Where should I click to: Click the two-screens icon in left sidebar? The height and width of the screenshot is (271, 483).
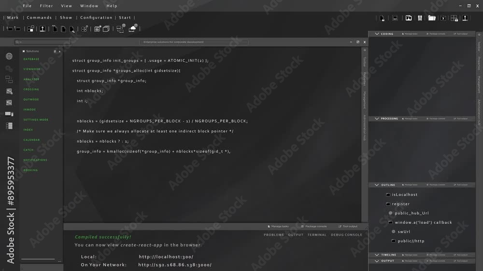click(9, 80)
